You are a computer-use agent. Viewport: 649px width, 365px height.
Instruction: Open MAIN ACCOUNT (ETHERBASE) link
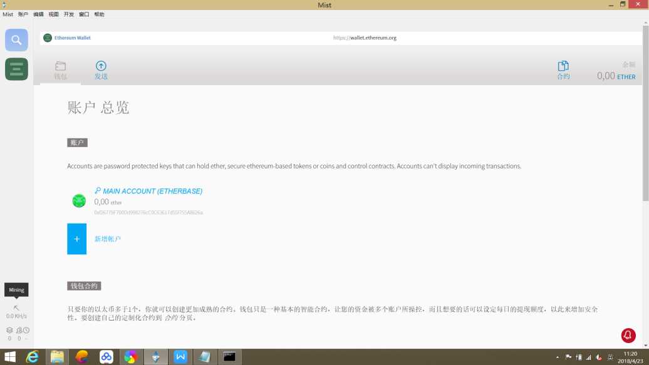tap(152, 191)
